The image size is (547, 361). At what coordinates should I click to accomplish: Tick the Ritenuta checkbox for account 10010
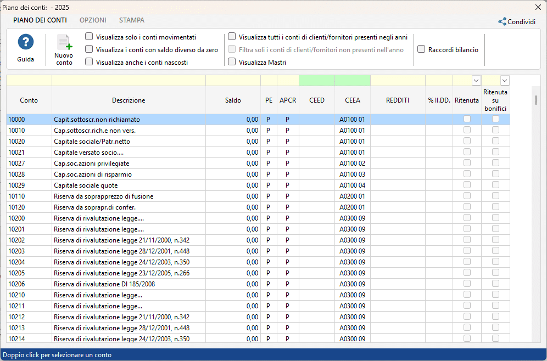(467, 131)
